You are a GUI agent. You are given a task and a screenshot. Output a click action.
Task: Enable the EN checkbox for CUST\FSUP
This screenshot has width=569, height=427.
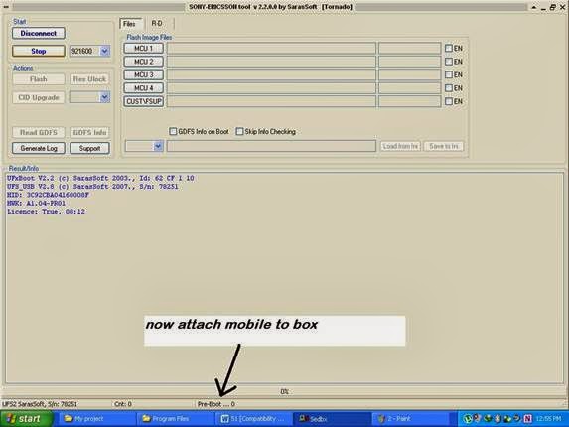(449, 101)
